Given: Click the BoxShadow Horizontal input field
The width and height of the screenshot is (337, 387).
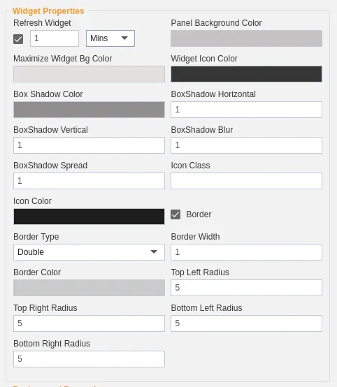Looking at the screenshot, I should (246, 110).
